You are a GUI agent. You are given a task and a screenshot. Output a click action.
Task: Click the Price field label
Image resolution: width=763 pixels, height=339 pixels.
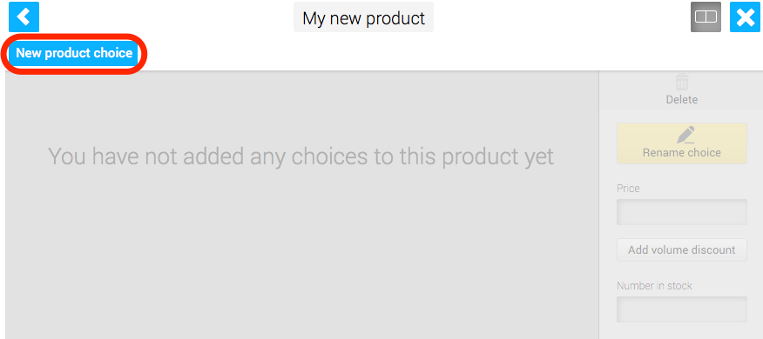[628, 188]
